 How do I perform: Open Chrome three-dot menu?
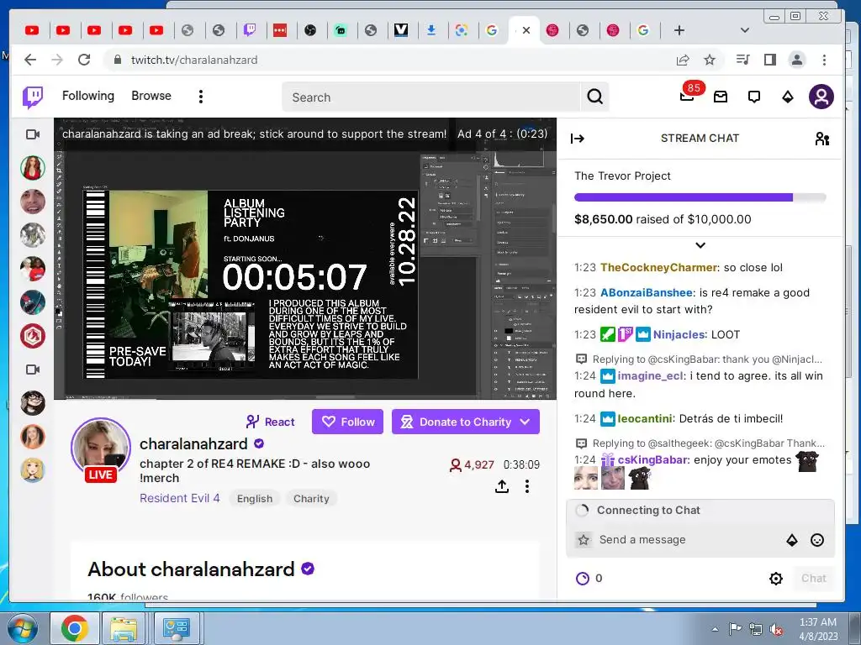click(x=824, y=60)
